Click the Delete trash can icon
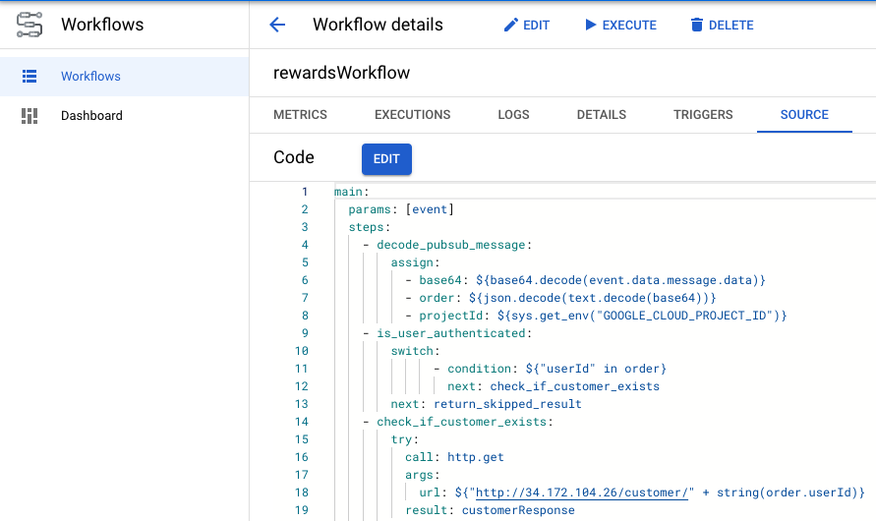This screenshot has height=521, width=876. click(x=697, y=25)
